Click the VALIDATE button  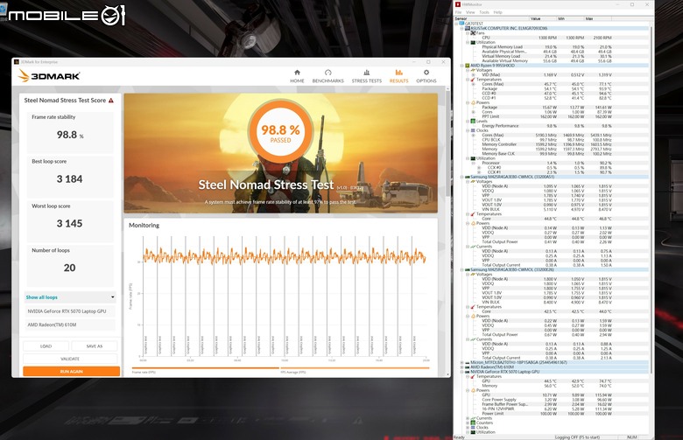[70, 359]
